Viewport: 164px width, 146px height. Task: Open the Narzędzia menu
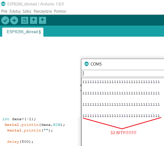(x=43, y=11)
